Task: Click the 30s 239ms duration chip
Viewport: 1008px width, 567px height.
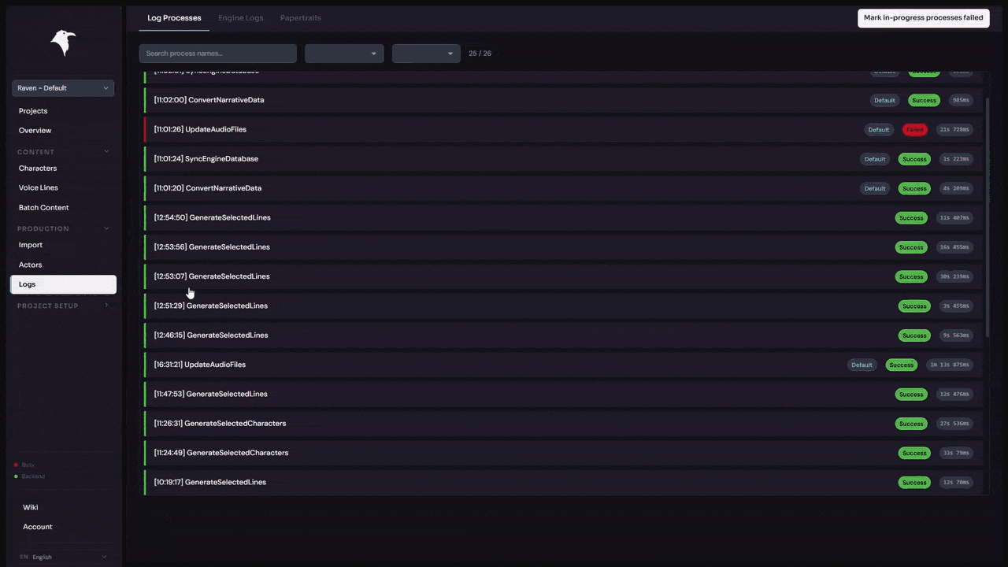Action: pyautogui.click(x=955, y=277)
